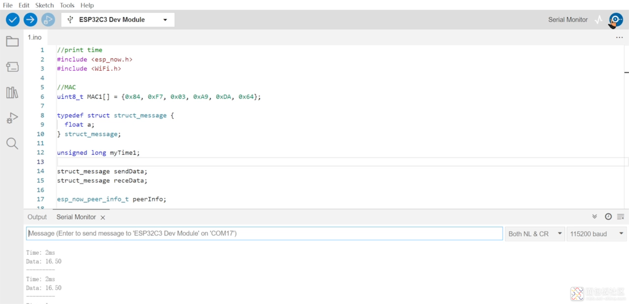Image resolution: width=629 pixels, height=304 pixels.
Task: Select the 1.ino editor tab
Action: (x=35, y=37)
